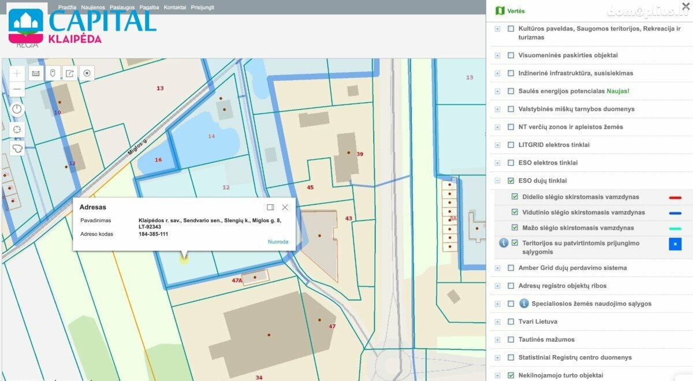Expand ESO elektros tinklai group

(497, 163)
